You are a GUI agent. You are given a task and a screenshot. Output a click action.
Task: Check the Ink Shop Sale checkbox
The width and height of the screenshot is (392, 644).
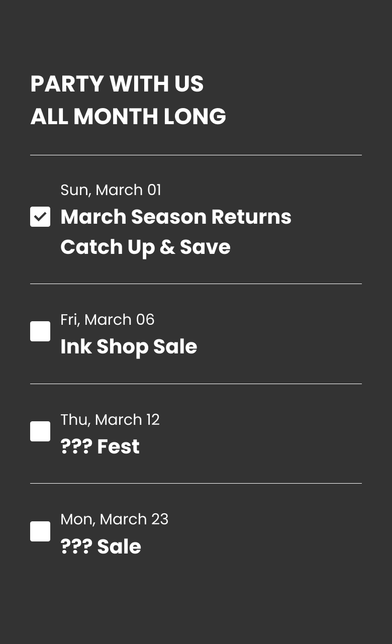[x=40, y=331]
